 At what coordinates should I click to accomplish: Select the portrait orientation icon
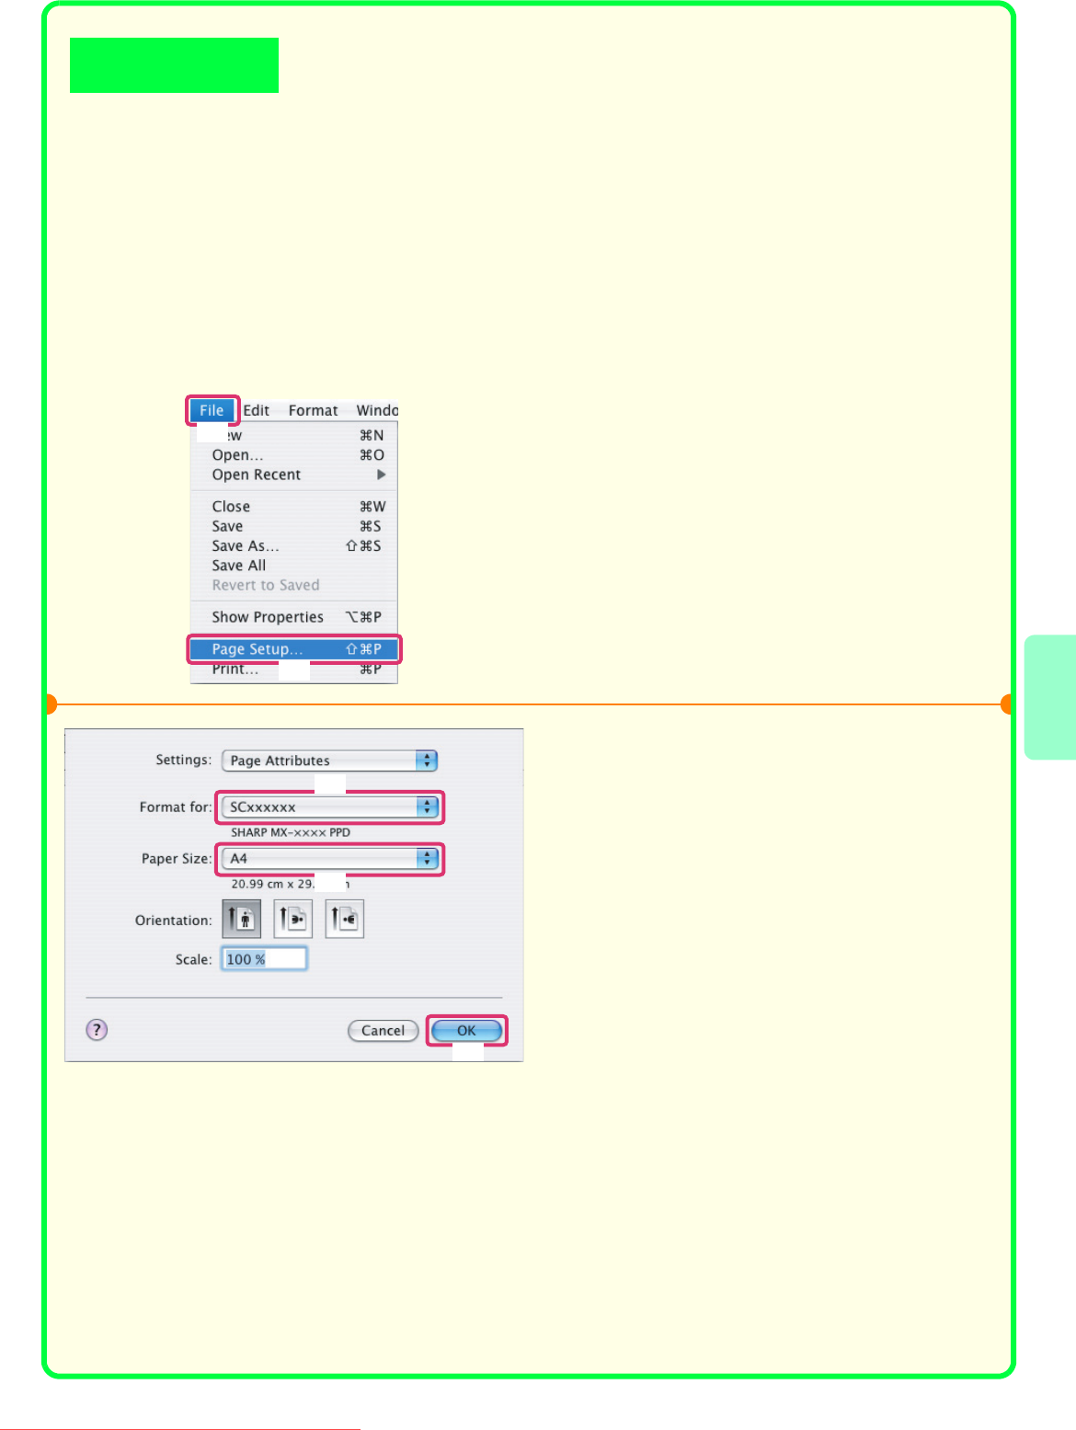pyautogui.click(x=242, y=919)
